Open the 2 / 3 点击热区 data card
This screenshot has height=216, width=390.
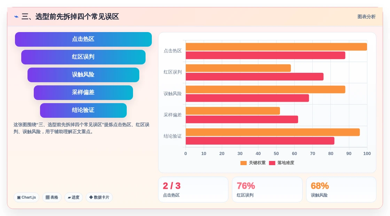[x=193, y=190]
